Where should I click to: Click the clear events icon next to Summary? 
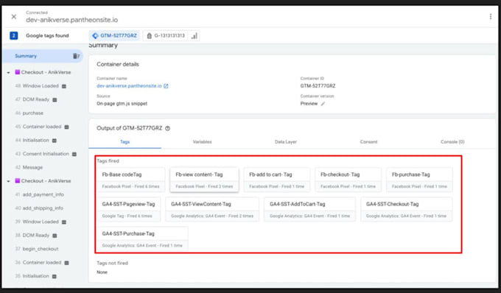pos(76,56)
